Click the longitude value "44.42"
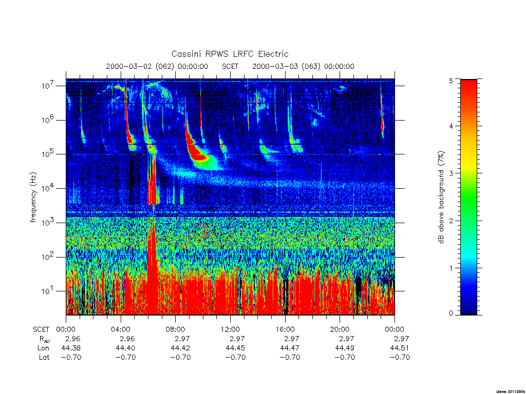This screenshot has height=394, width=526. point(180,348)
